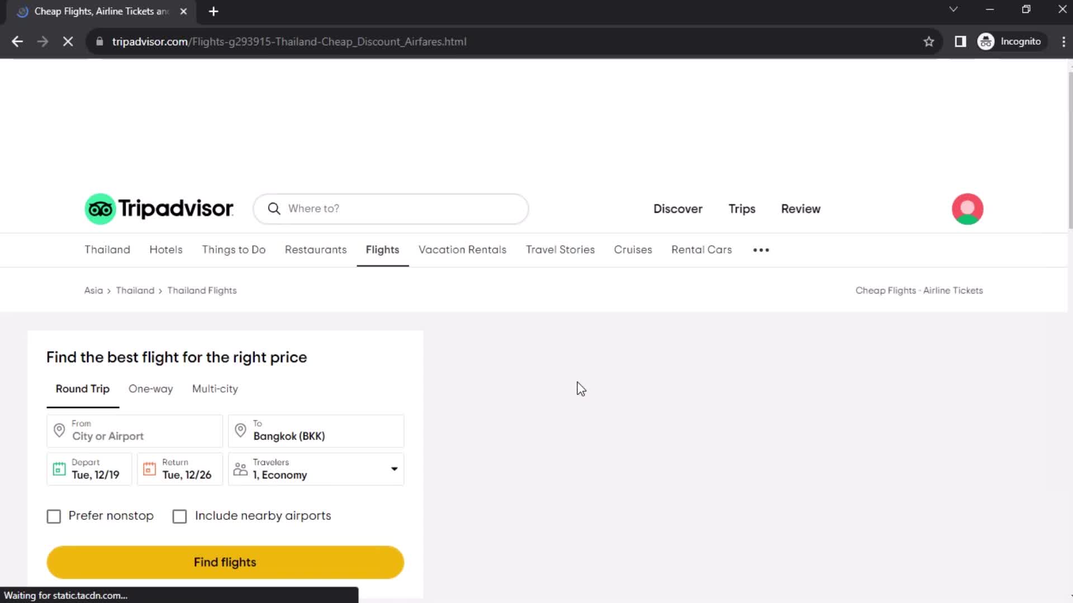Image resolution: width=1073 pixels, height=603 pixels.
Task: Open the Multi-city trip option
Action: 215,389
